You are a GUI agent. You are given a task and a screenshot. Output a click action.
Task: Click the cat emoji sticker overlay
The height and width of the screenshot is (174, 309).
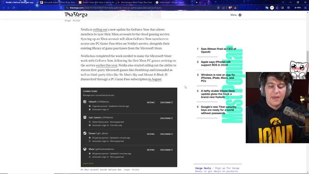[x=298, y=70]
